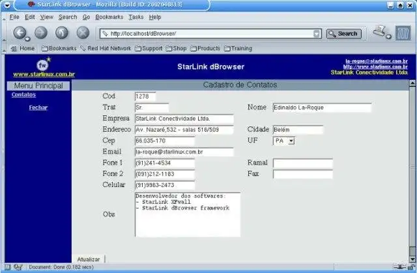Click the Fechar link
417x273 pixels.
pyautogui.click(x=38, y=108)
